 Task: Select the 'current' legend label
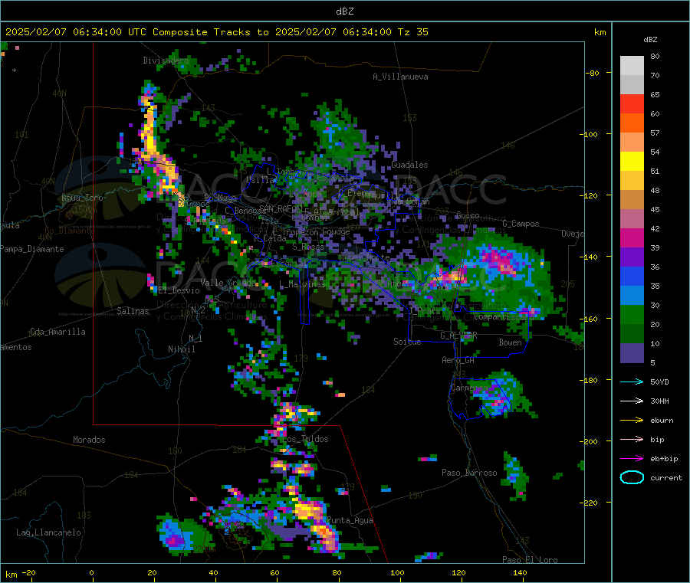click(x=666, y=478)
